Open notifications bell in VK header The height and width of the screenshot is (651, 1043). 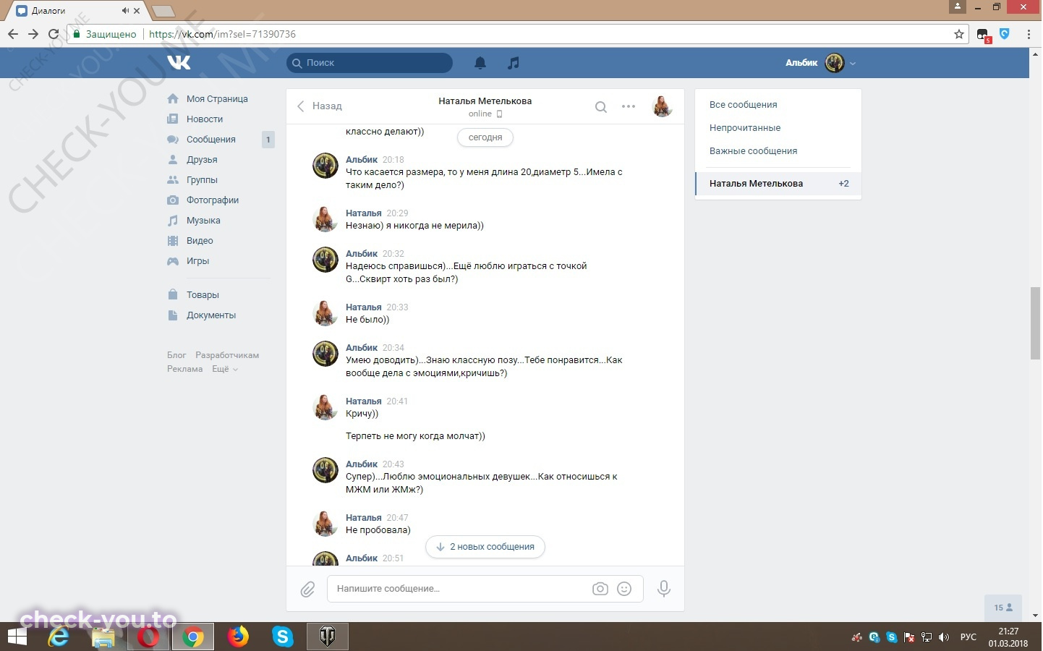coord(480,63)
